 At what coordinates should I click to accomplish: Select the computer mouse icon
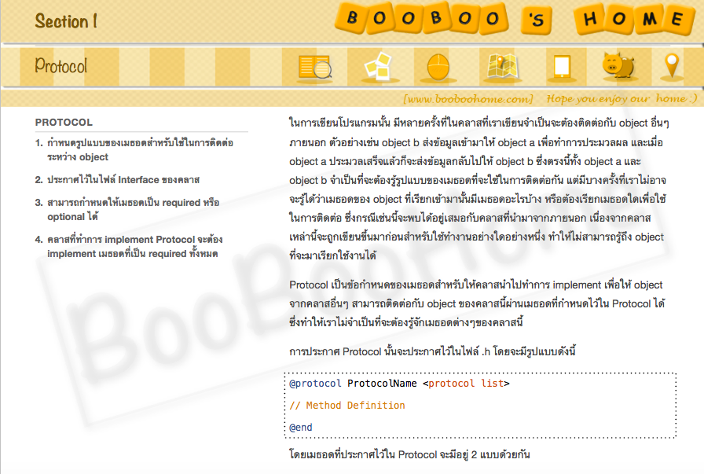[438, 67]
